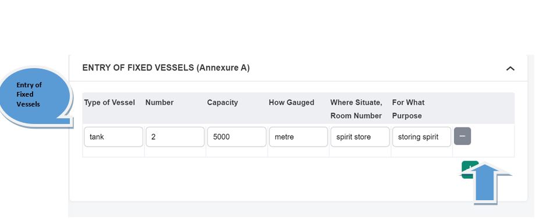
Task: Click the Type of Vessel column header
Action: click(109, 102)
